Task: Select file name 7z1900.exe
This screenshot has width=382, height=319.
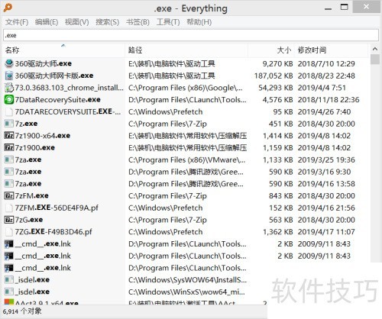Action: (x=35, y=147)
